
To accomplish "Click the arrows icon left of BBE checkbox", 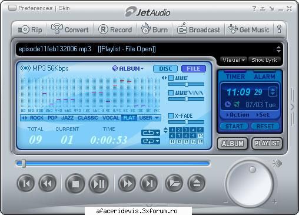I will click(x=164, y=78).
